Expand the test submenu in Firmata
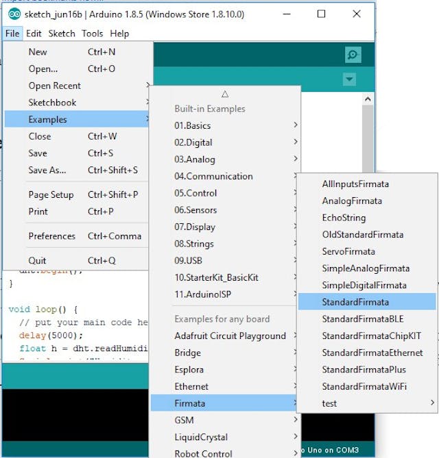 point(330,403)
